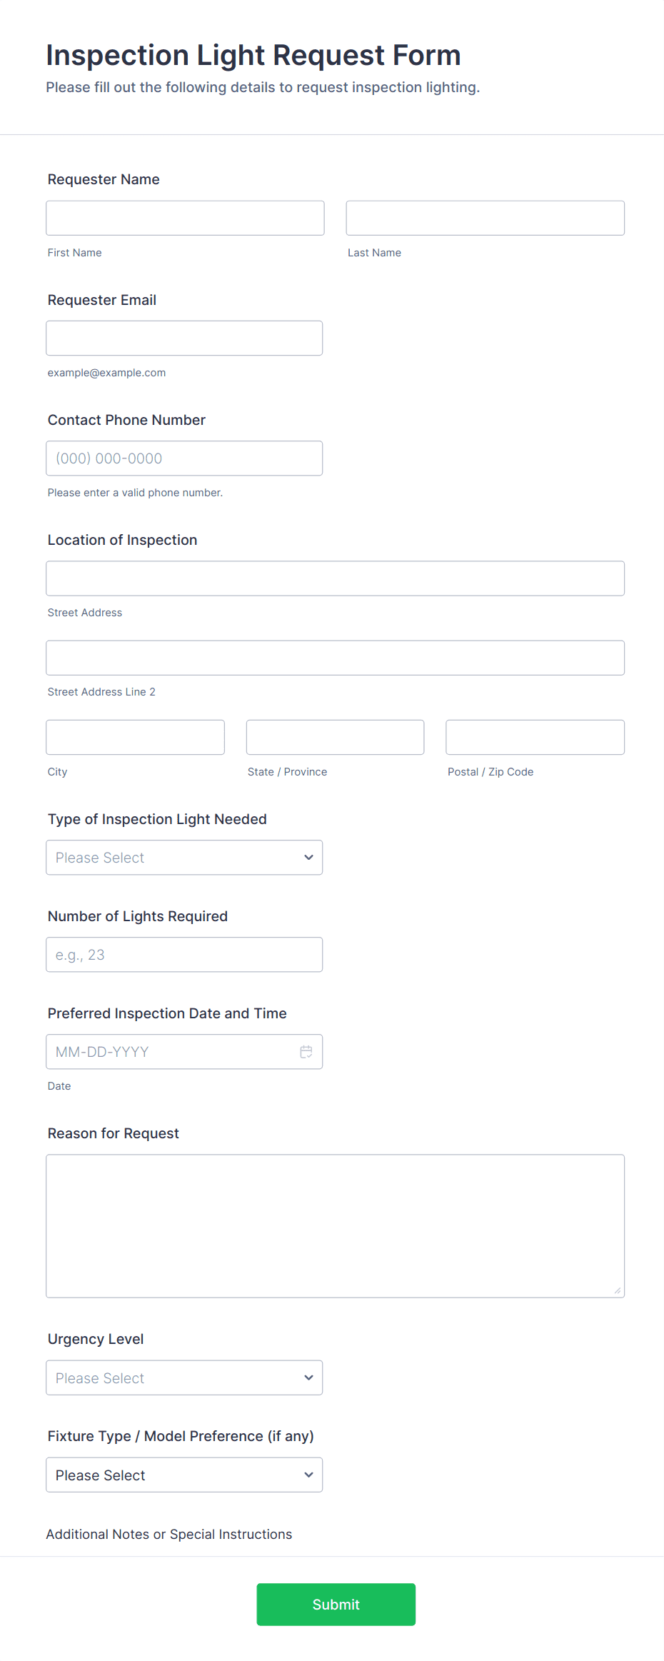Focus the Street Address Line 2 field
Screen dimensions: 664x1661
(x=335, y=658)
